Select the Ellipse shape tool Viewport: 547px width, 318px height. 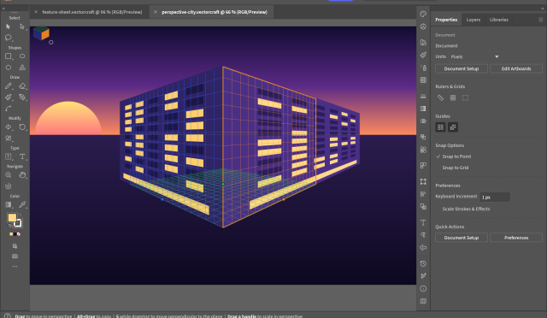22,56
